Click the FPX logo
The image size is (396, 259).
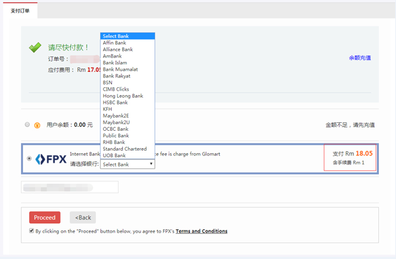pyautogui.click(x=51, y=159)
